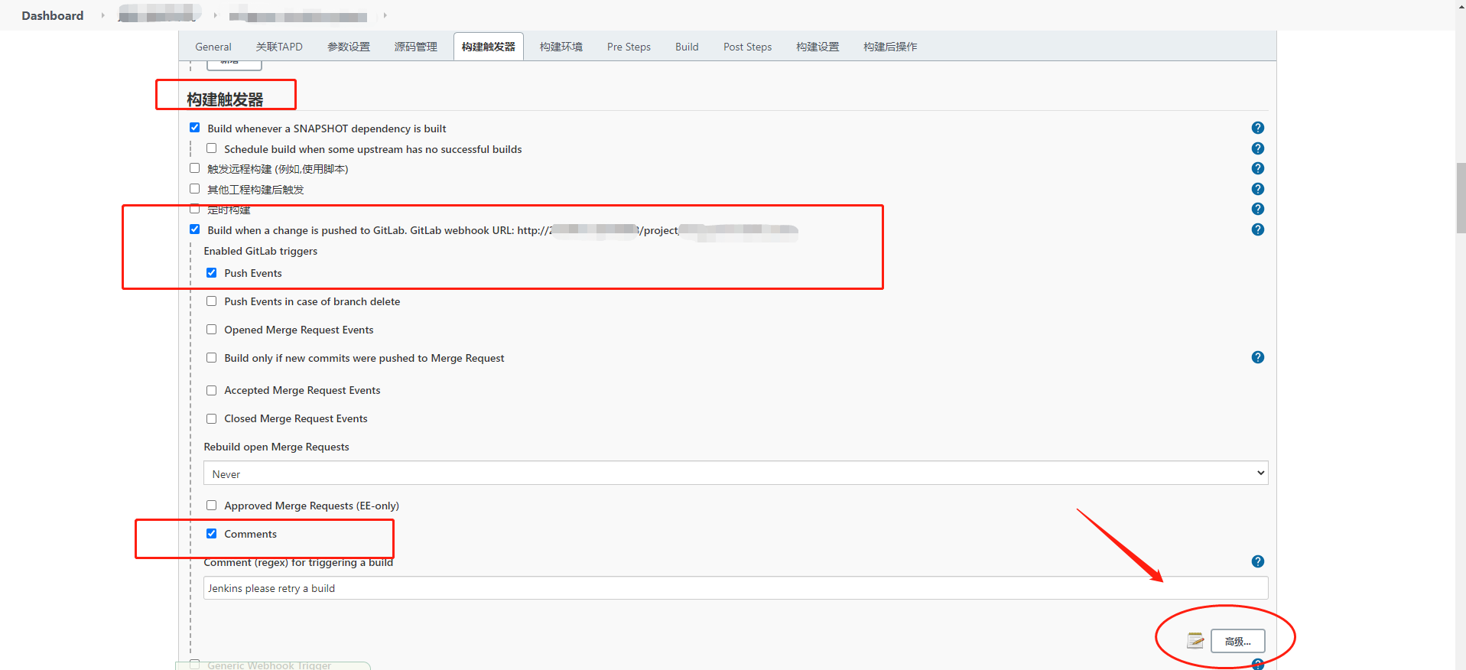Open help icon for 触发远程构建 row
Viewport: 1466px width, 670px height.
point(1257,168)
